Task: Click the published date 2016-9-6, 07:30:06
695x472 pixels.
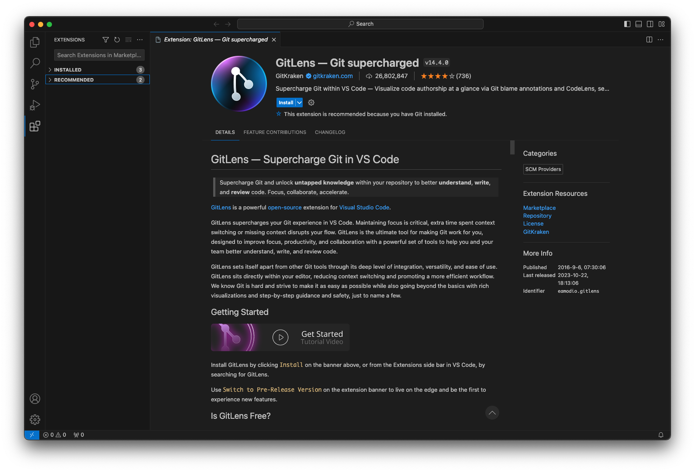Action: click(582, 267)
